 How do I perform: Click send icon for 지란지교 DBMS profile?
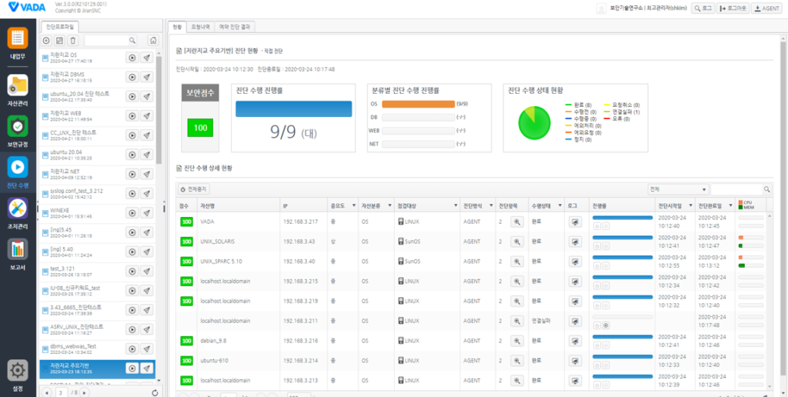(x=146, y=77)
